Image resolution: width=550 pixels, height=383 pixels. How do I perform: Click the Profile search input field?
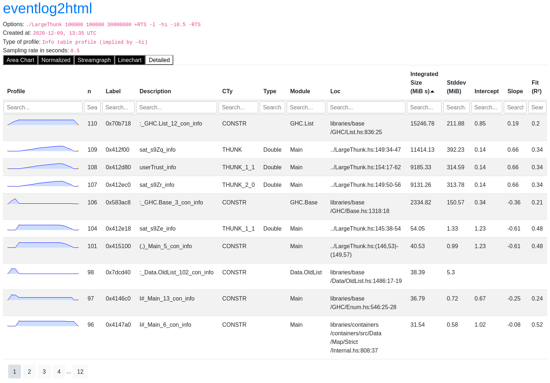[x=43, y=107]
